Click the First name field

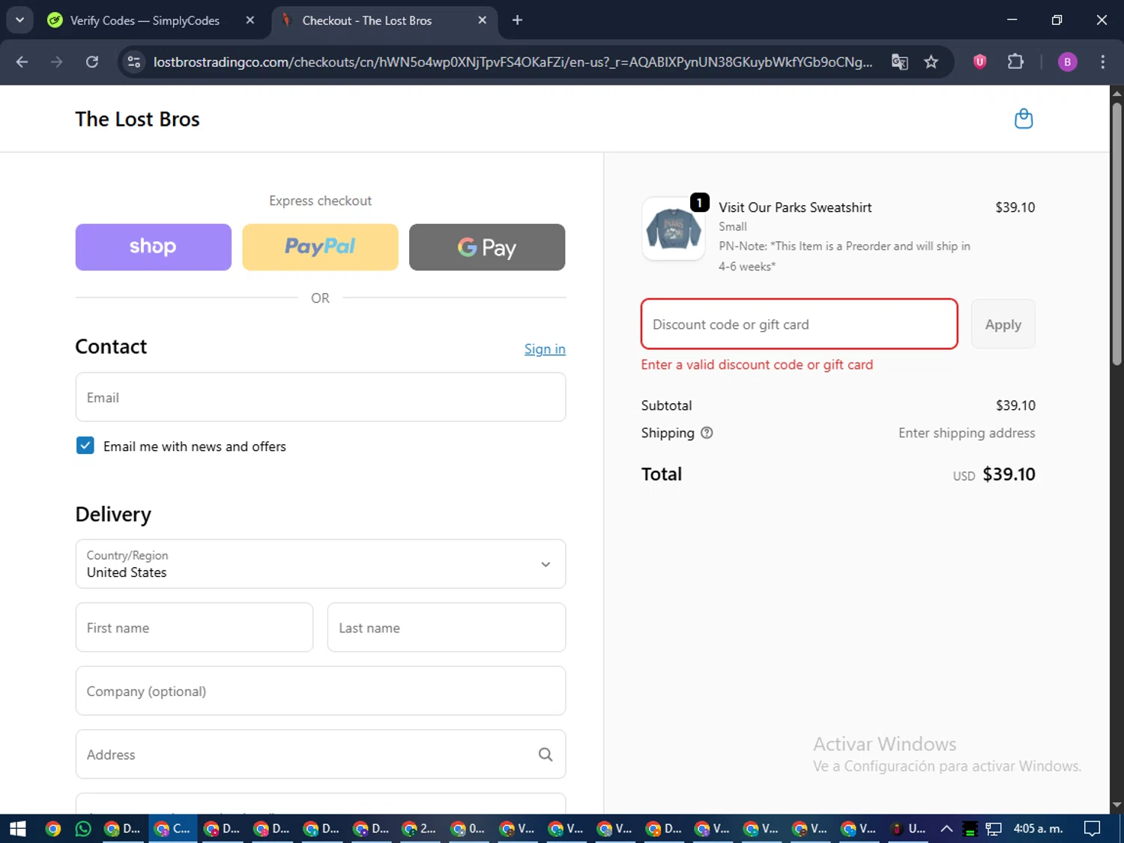pyautogui.click(x=194, y=627)
